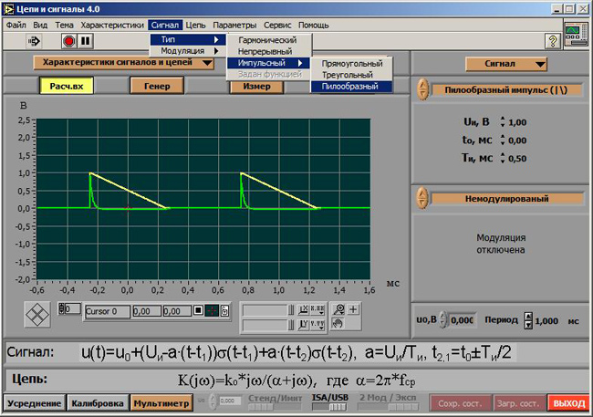The height and width of the screenshot is (417, 593).
Task: Click the Cursor 0 name field
Action: click(x=108, y=311)
